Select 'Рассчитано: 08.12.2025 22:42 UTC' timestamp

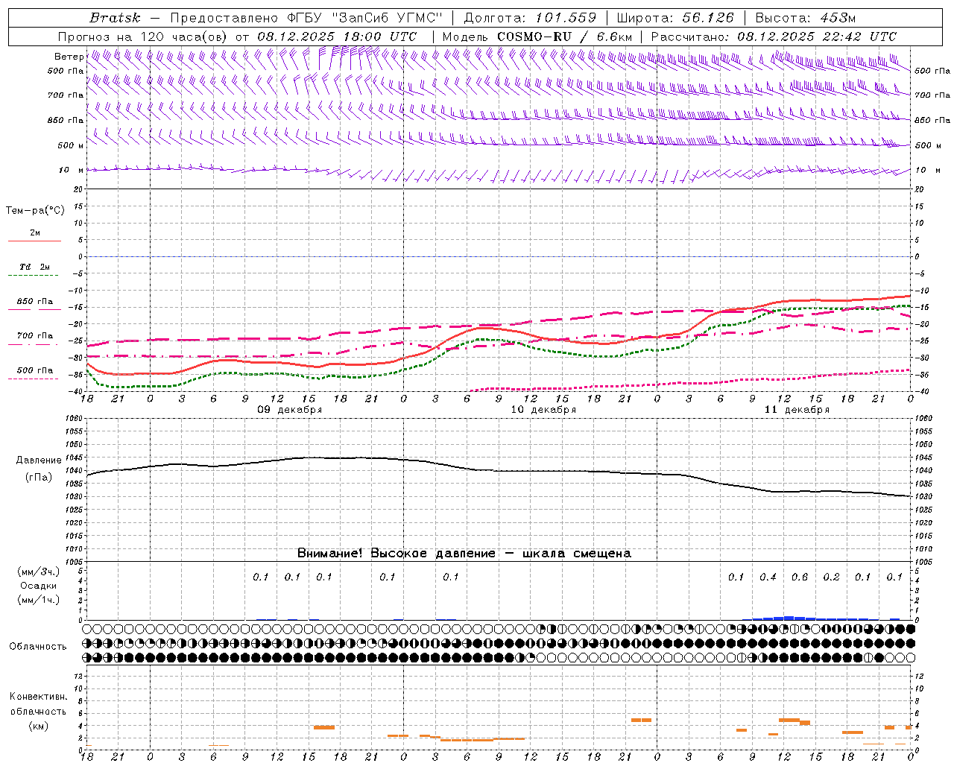point(774,37)
